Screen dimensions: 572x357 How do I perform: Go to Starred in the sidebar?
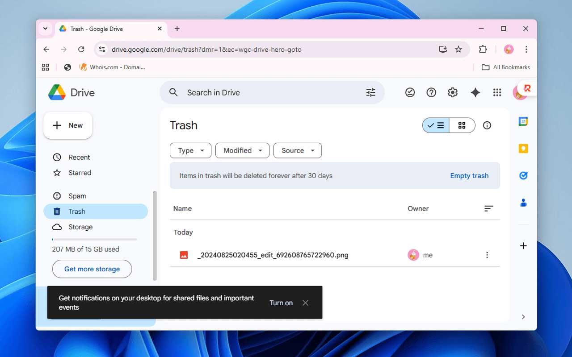pyautogui.click(x=80, y=173)
